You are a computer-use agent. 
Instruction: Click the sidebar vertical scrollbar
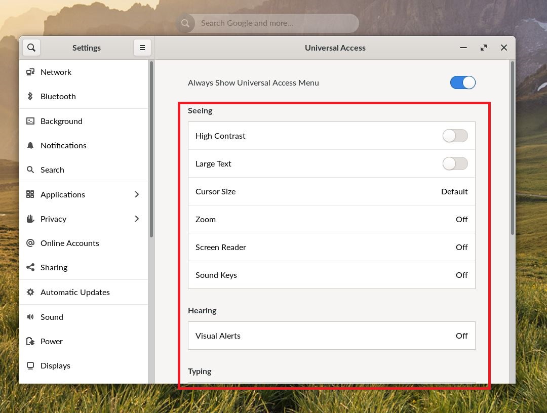(x=151, y=149)
